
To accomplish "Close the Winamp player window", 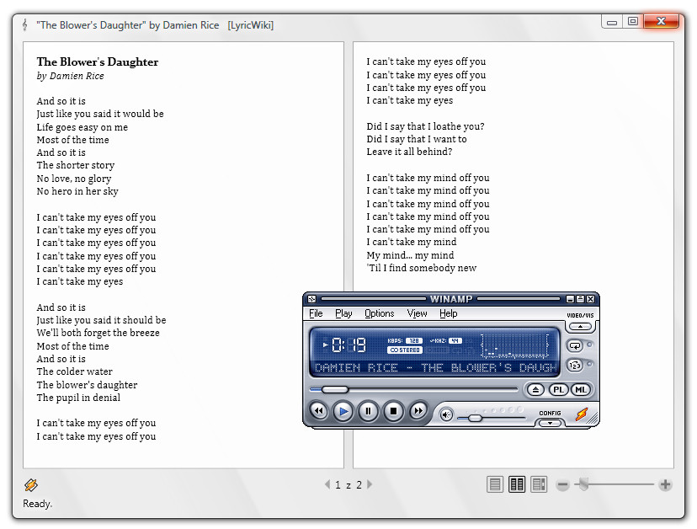I will click(590, 299).
